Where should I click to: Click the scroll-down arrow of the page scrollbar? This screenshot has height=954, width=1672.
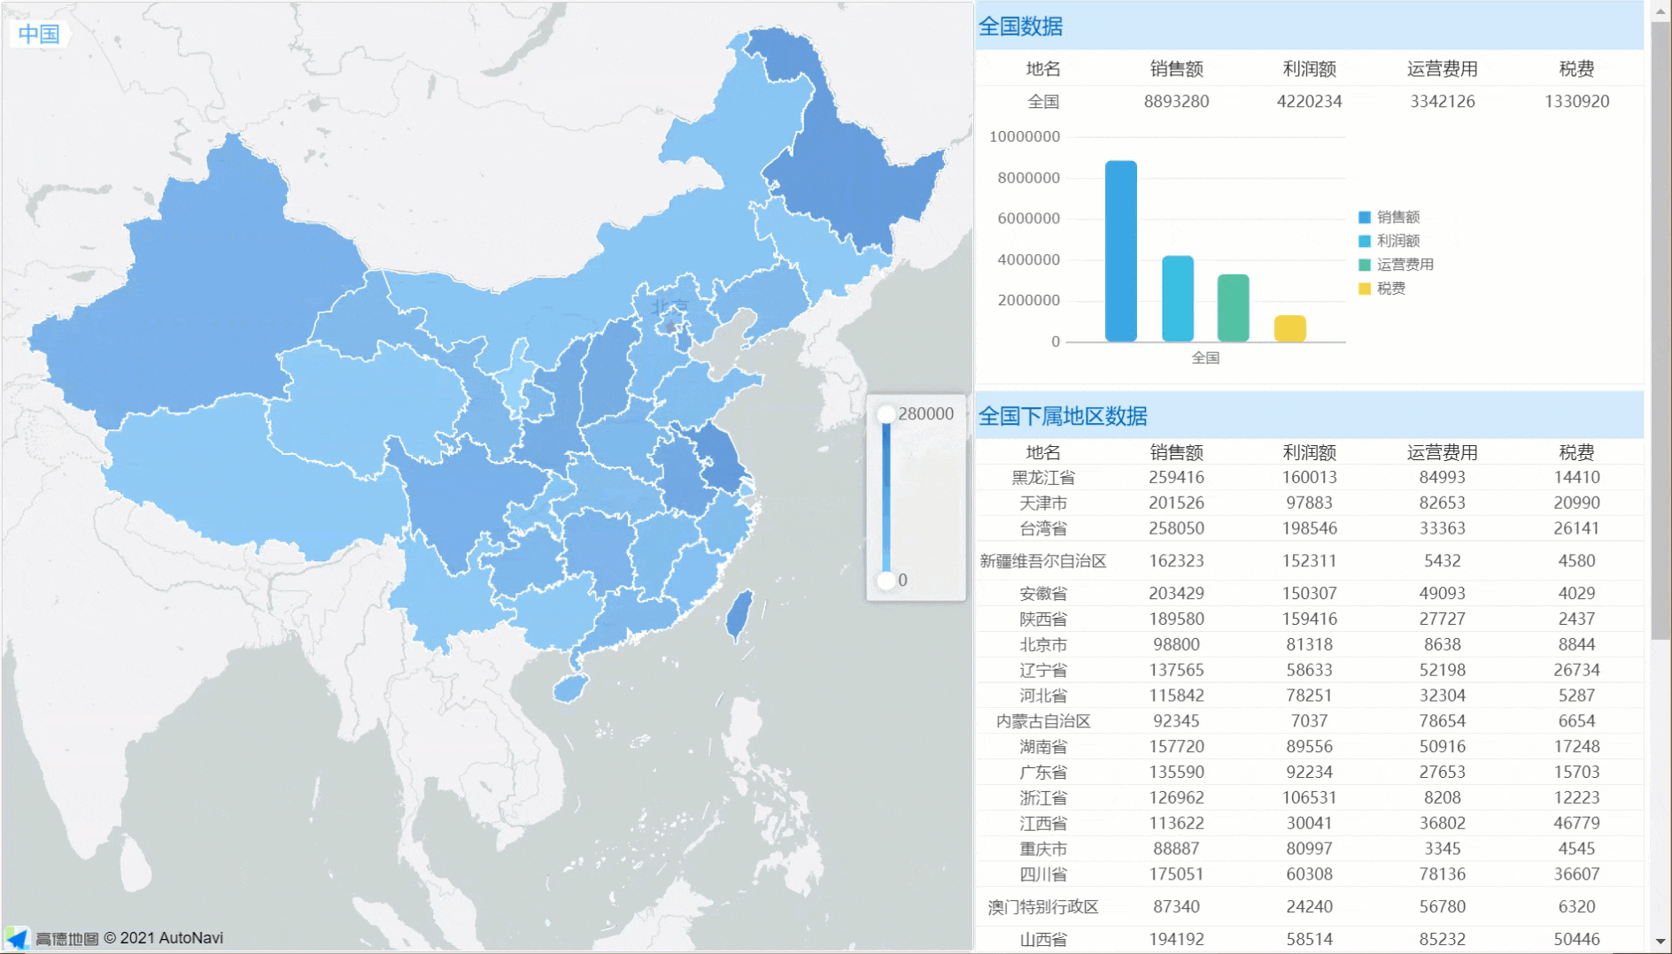click(1660, 942)
